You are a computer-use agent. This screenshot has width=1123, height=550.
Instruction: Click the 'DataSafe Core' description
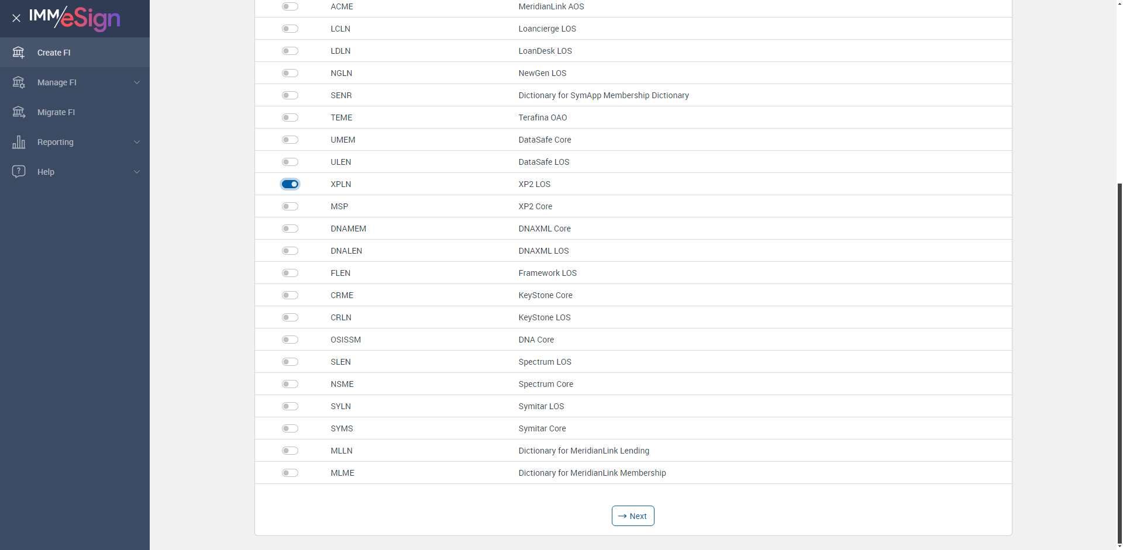(x=545, y=140)
